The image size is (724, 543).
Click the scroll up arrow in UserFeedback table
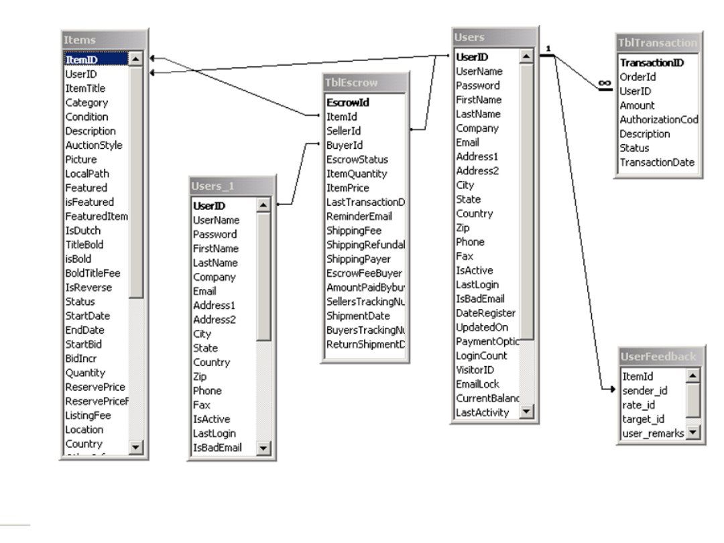click(x=693, y=376)
